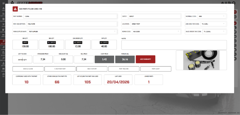Screen dimensions: 240x115
Task: Expand the Nominal Code dropdown
Action: click(212, 16)
